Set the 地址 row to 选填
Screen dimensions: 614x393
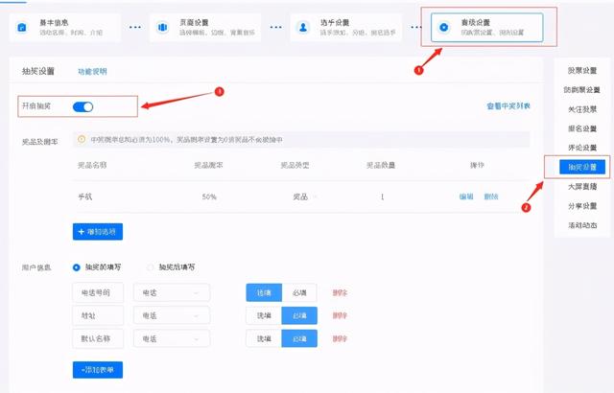point(264,315)
